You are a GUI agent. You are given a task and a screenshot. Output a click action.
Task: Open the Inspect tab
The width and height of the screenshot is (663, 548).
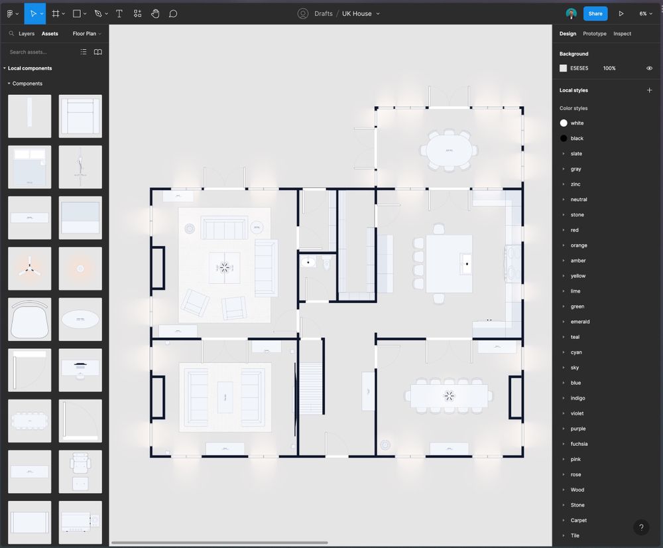coord(622,33)
